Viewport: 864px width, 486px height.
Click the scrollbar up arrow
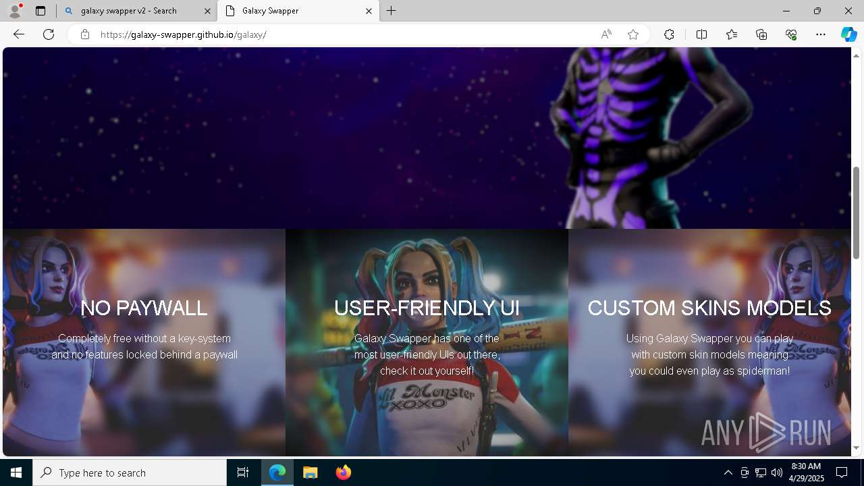856,55
